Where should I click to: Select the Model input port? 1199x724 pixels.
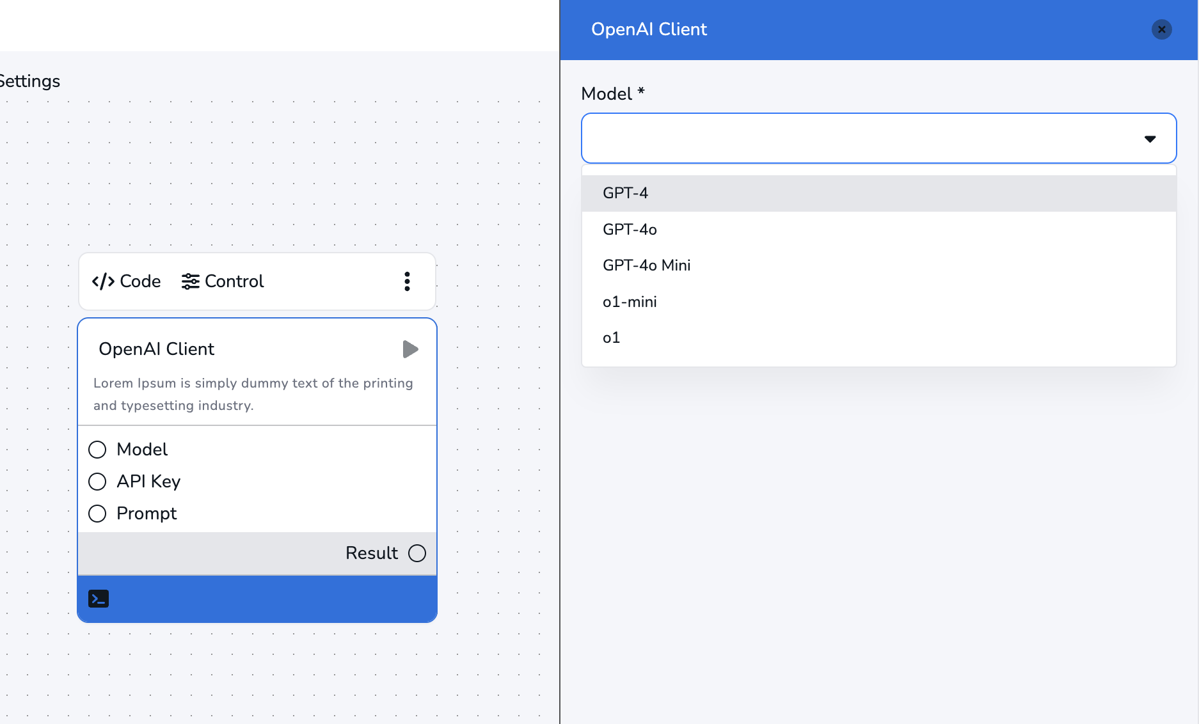pyautogui.click(x=97, y=450)
